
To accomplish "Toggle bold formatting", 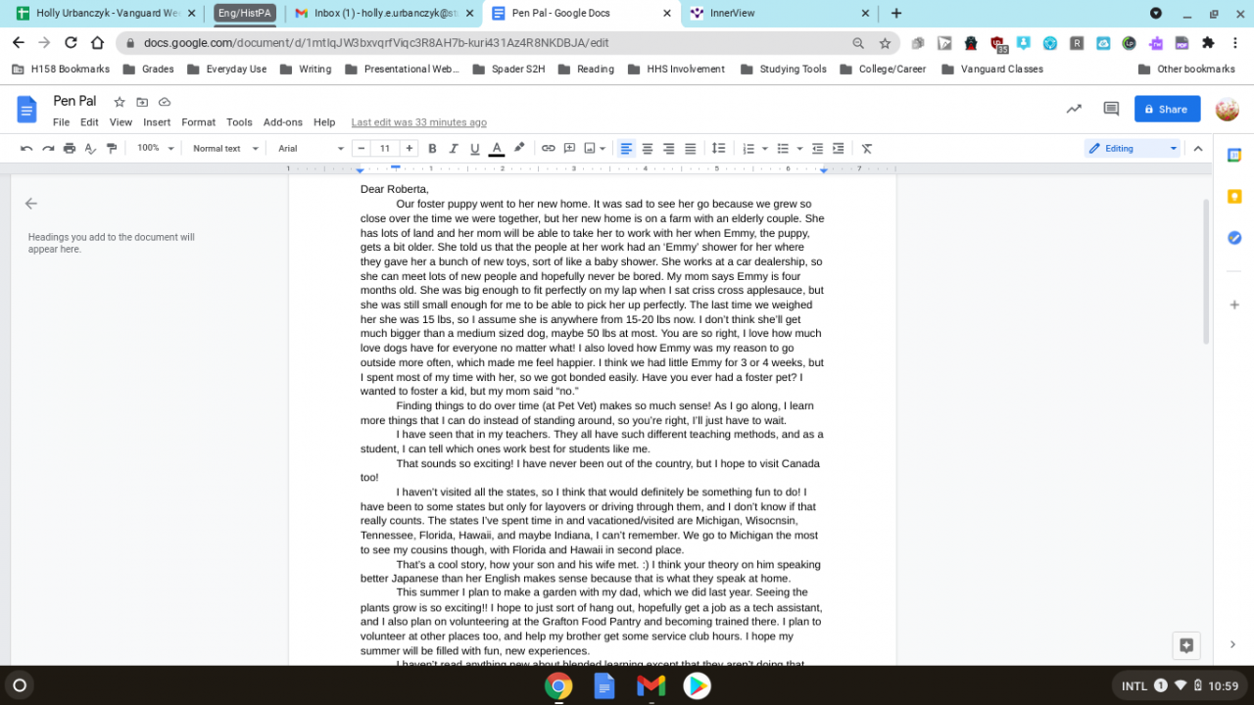I will pyautogui.click(x=432, y=149).
